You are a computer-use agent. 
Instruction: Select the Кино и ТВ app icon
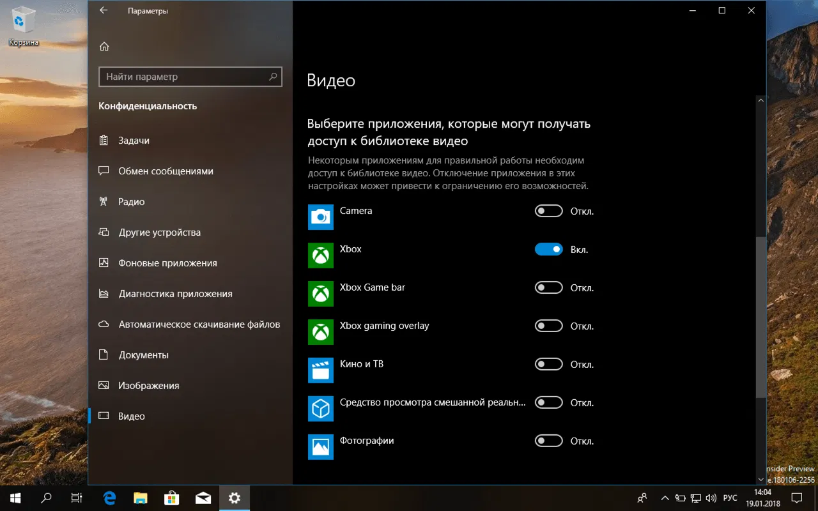[320, 370]
